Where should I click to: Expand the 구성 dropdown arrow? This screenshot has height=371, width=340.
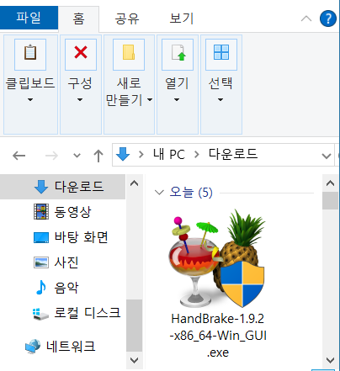(80, 99)
